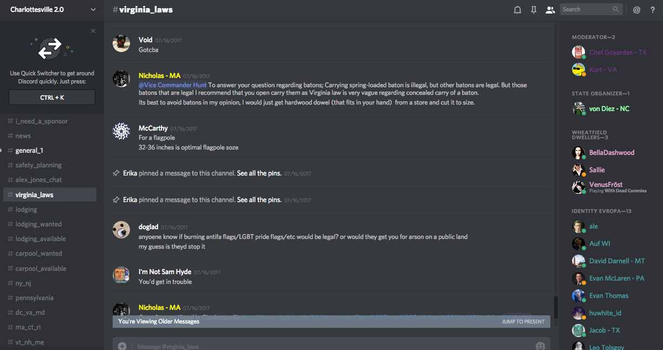Expand the Charlottesville 2.0 server dropdown

click(x=93, y=10)
